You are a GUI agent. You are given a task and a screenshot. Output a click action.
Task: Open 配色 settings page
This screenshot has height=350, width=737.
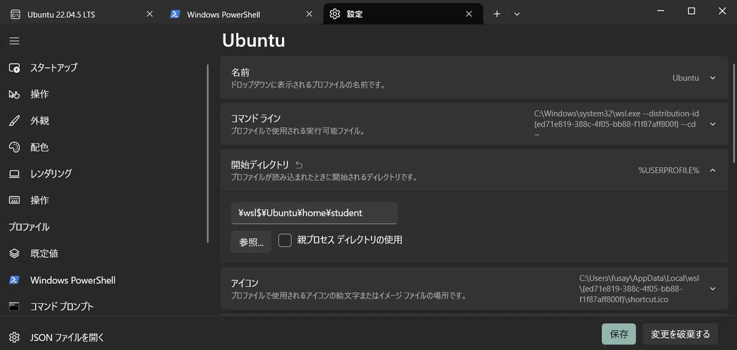[x=104, y=147]
